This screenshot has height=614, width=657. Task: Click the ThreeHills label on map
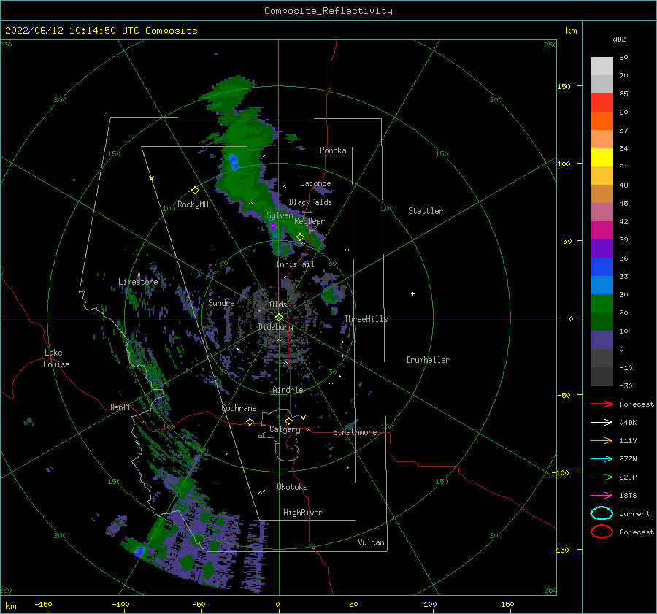coord(366,319)
